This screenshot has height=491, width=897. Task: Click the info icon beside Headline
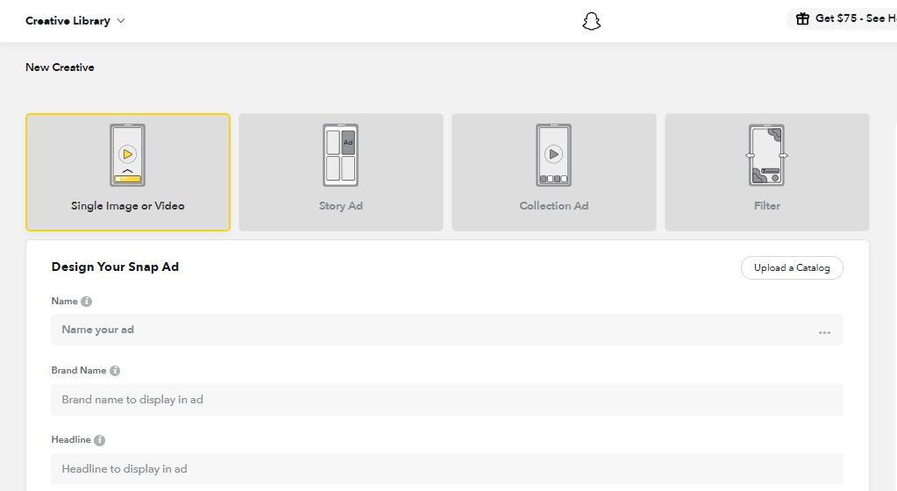pyautogui.click(x=99, y=440)
